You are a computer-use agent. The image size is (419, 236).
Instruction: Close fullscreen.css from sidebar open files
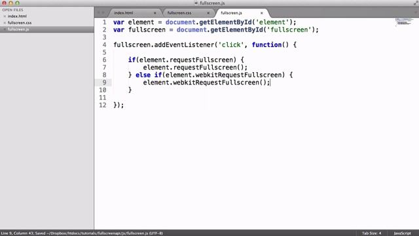[5, 23]
